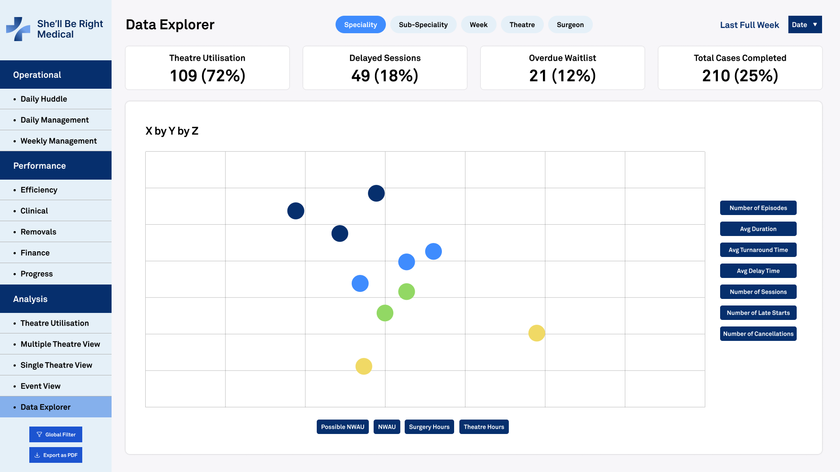Switch to the Sub-Speciality tab
Viewport: 840px width, 472px height.
point(423,24)
